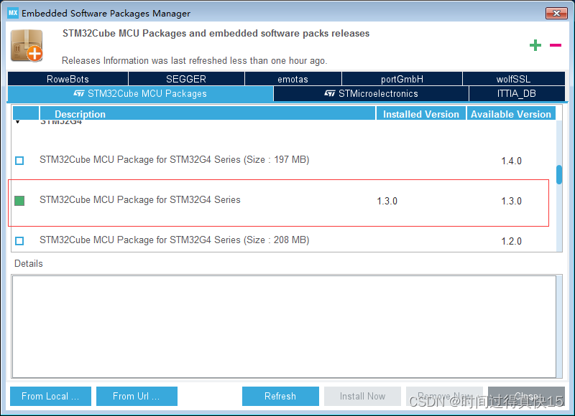Viewport: 575px width, 416px height.
Task: Check the STM32G4 package version 1.4.0 checkbox
Action: (x=19, y=161)
